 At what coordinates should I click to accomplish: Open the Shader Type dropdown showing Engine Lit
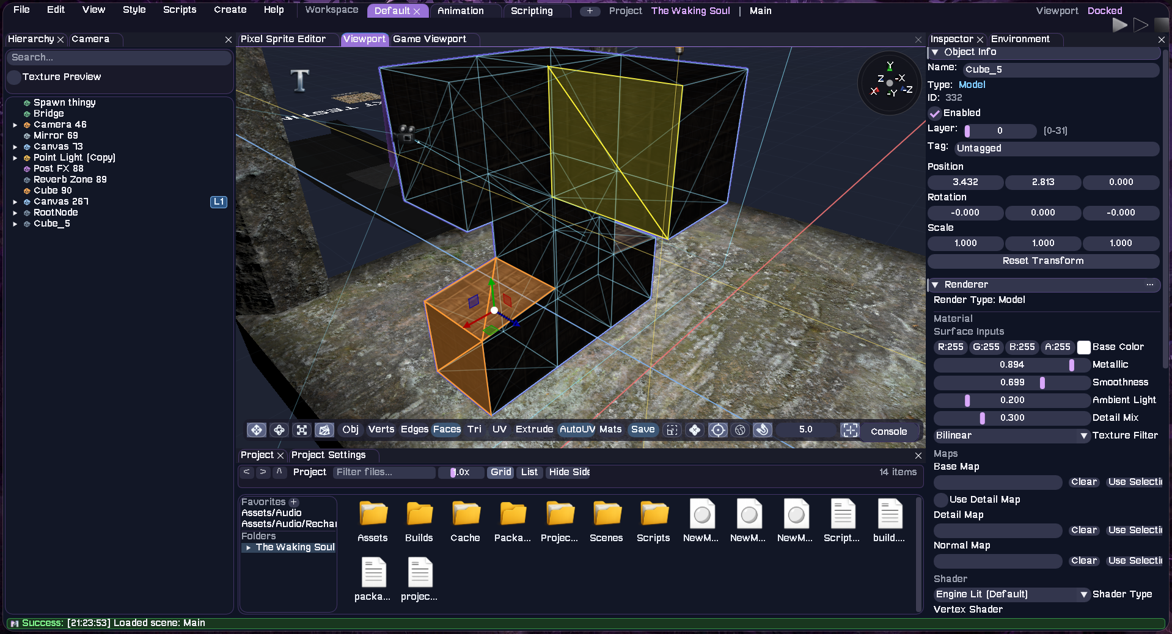1010,594
